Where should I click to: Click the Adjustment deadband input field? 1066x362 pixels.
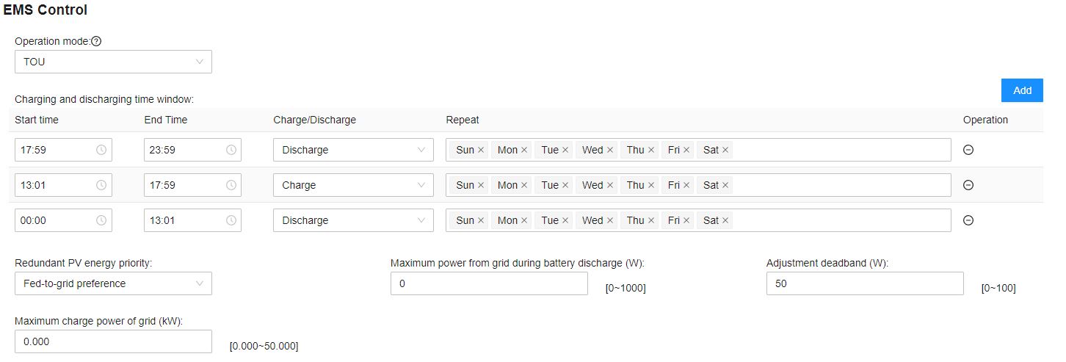864,283
